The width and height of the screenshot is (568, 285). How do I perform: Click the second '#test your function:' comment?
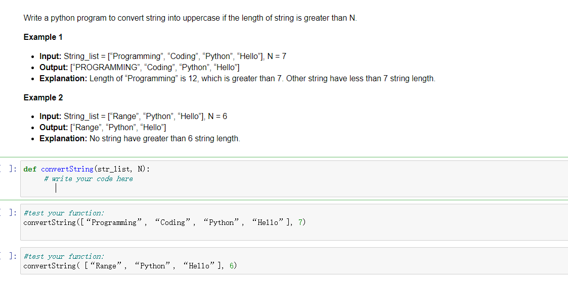[x=64, y=256]
